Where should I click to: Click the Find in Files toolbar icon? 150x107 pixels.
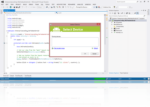point(47,7)
